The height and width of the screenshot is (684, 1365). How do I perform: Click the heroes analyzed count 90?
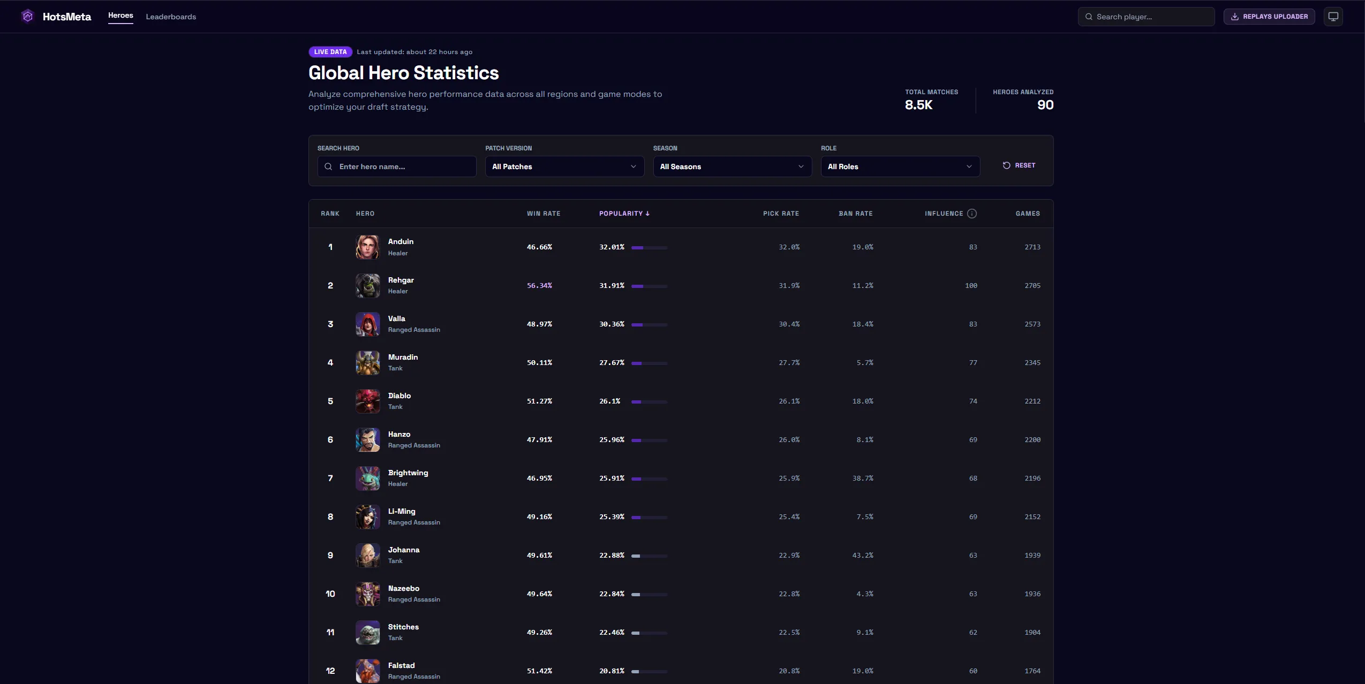[1045, 105]
